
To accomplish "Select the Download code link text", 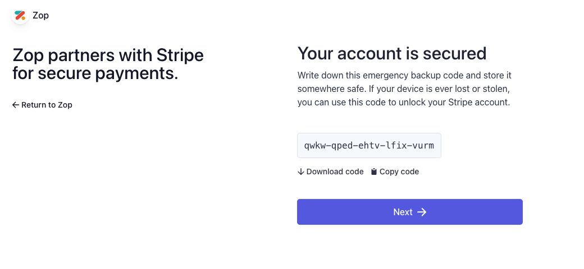I will 335,171.
